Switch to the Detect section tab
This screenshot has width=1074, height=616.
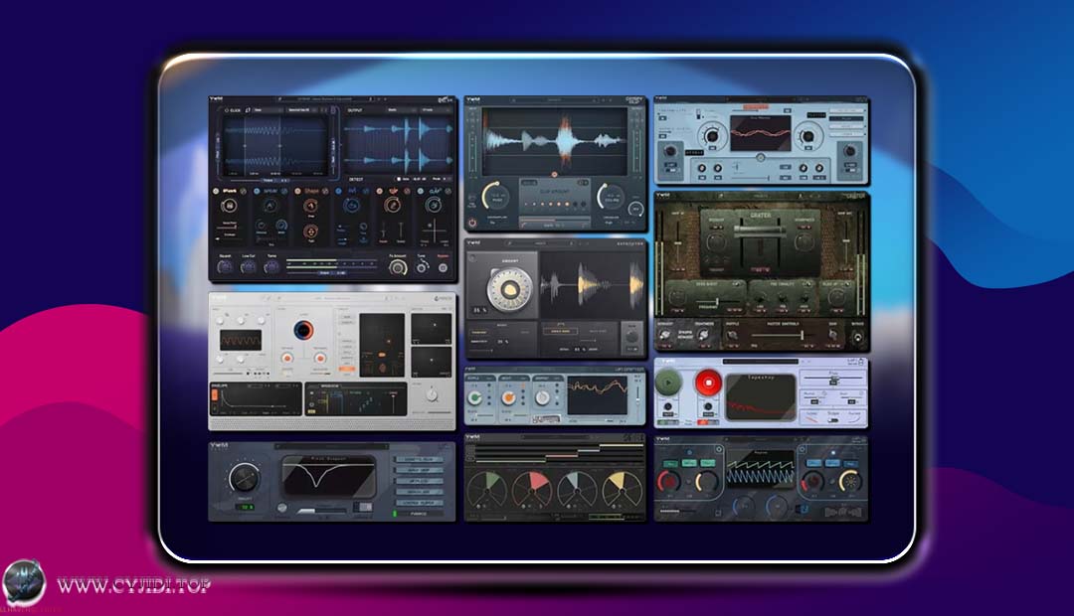point(357,179)
